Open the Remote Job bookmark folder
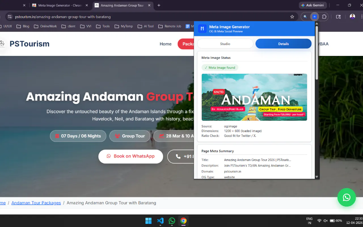 (169, 26)
